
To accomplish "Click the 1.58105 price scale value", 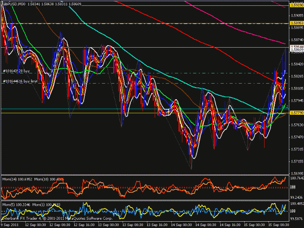I will coord(297,88).
